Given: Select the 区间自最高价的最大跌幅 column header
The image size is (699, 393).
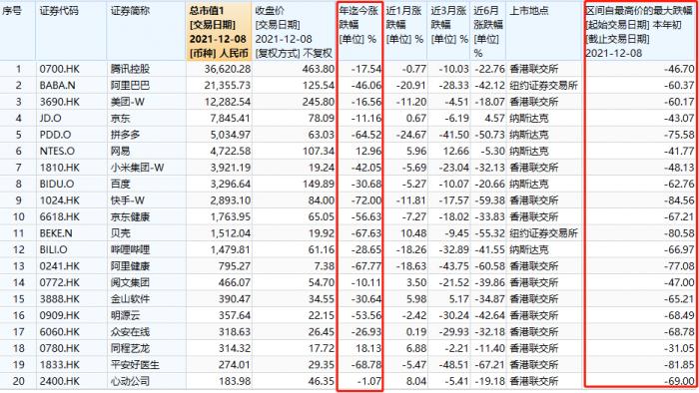Looking at the screenshot, I should pyautogui.click(x=640, y=32).
